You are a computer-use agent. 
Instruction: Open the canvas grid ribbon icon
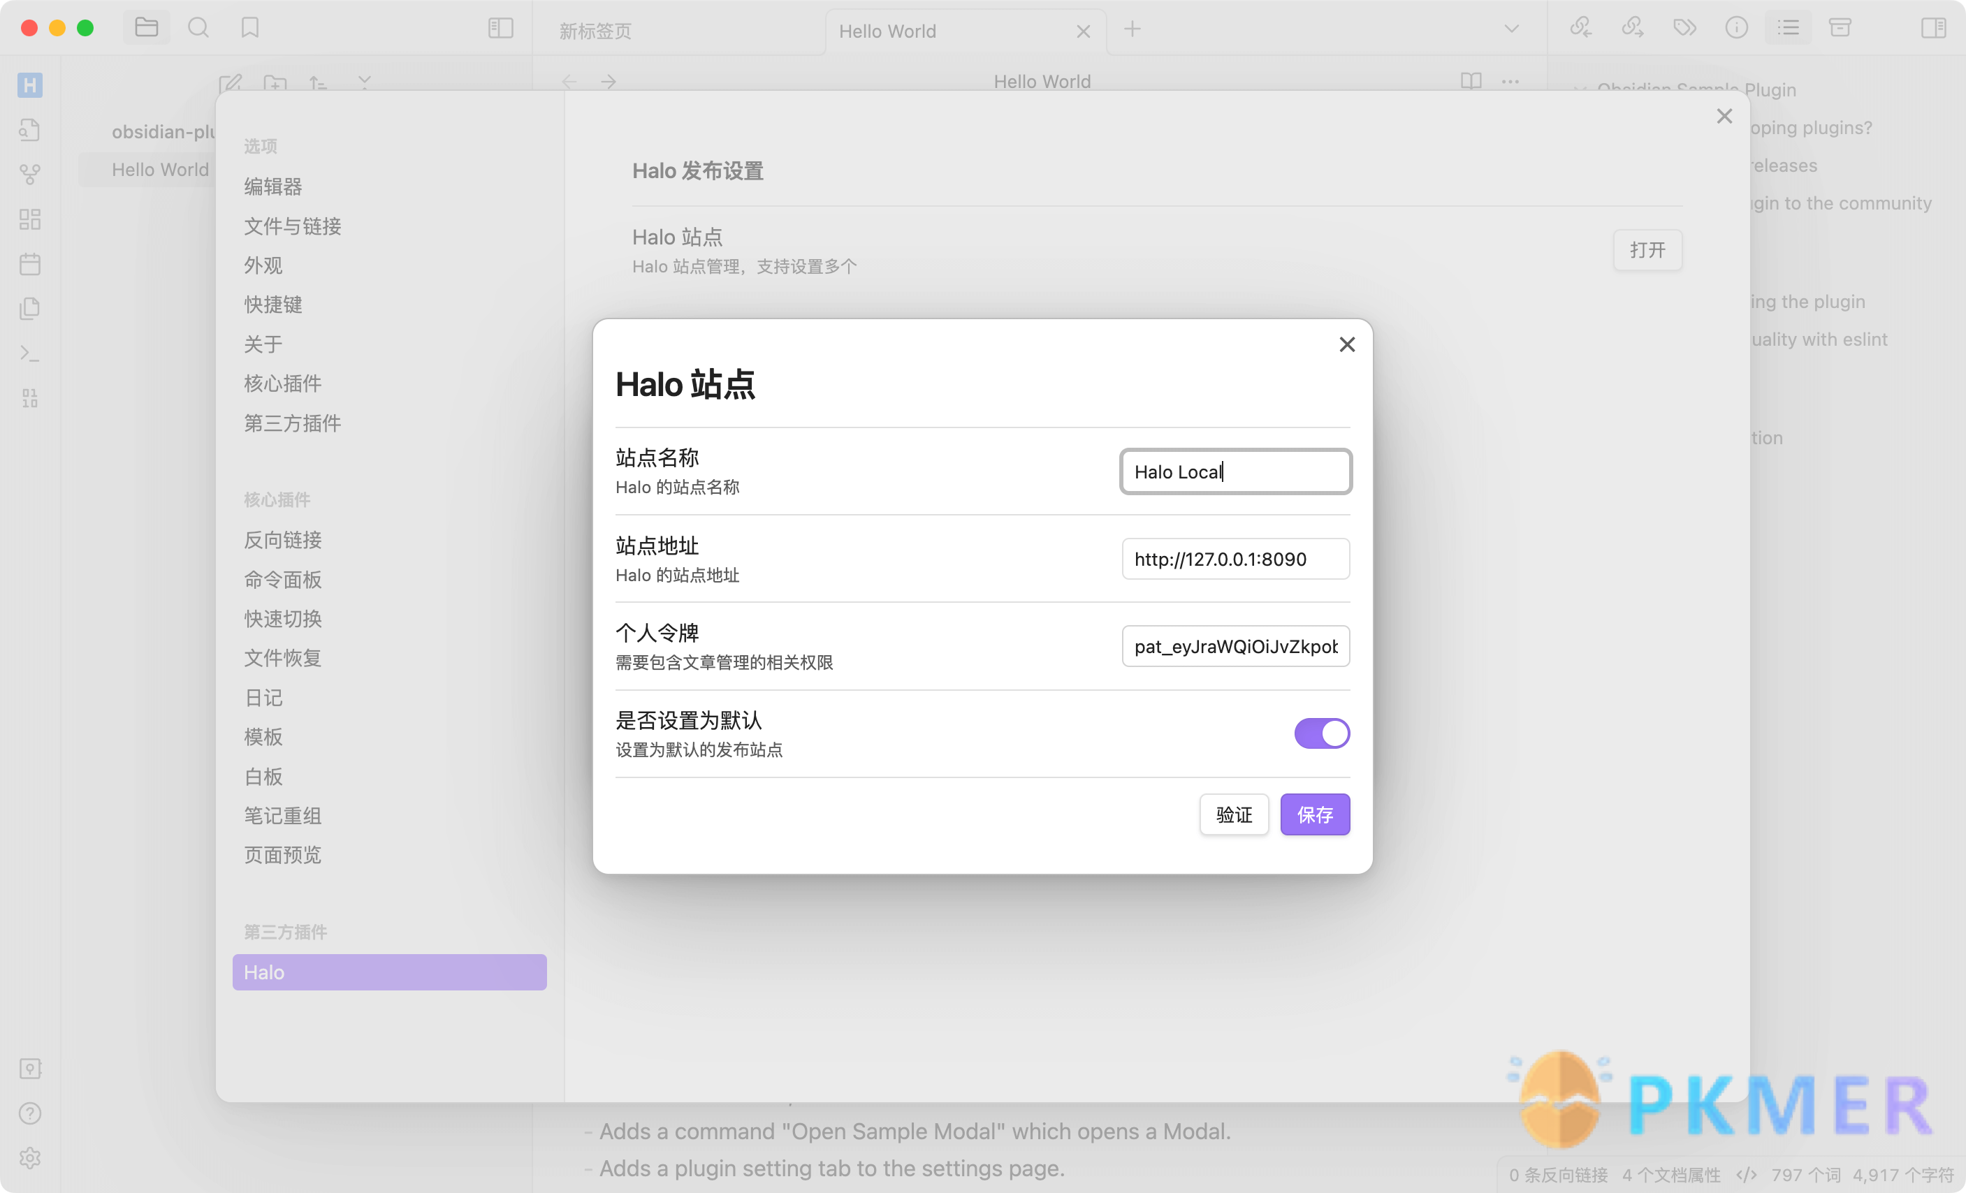(30, 219)
